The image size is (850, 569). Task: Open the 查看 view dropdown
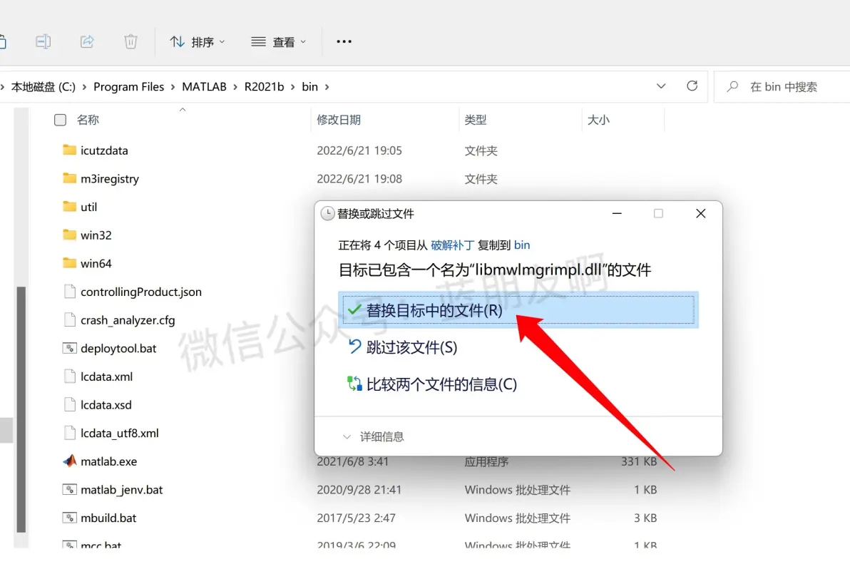(x=279, y=42)
